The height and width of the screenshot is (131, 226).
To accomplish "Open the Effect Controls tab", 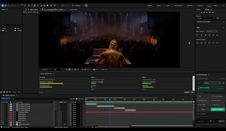I will pos(34,9).
